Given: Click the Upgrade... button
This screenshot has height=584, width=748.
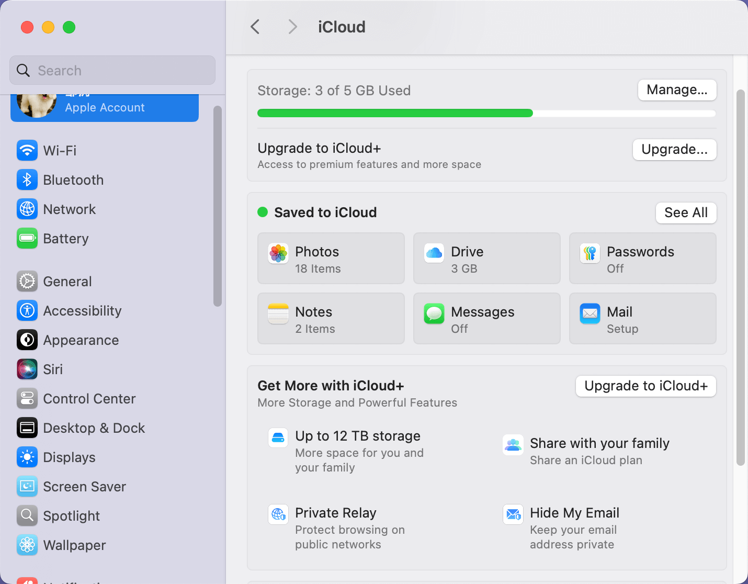Looking at the screenshot, I should click(x=674, y=150).
